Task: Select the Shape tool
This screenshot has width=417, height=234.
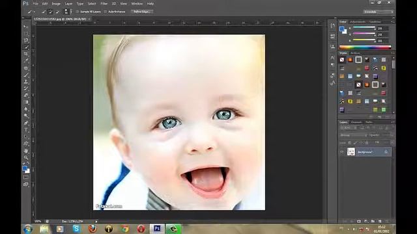Action: (x=26, y=144)
